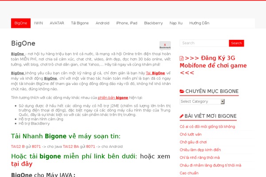Click the red Search button
Image resolution: width=266 pixels, height=177 pixels.
coord(236,43)
